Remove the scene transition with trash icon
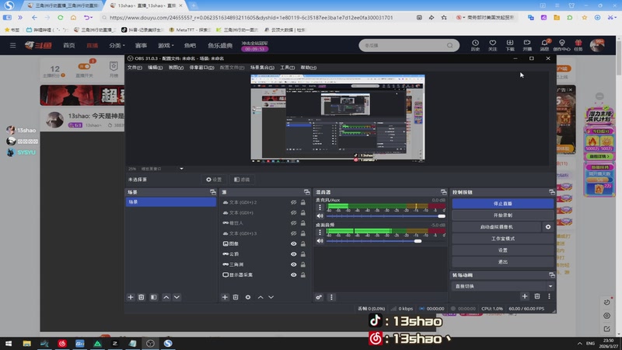This screenshot has height=350, width=622. 537,296
